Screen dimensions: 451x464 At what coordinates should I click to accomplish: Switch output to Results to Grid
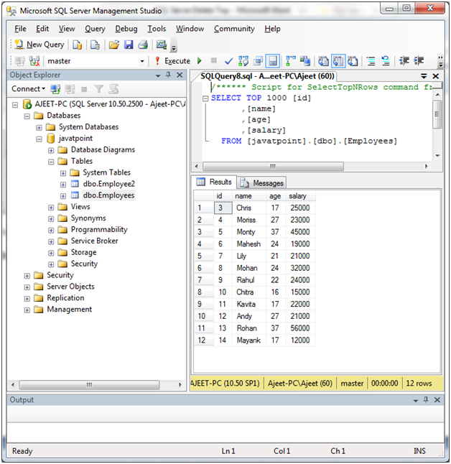[x=338, y=61]
